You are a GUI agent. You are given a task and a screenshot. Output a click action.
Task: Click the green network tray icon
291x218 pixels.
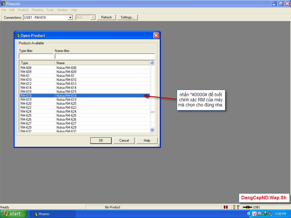click(x=265, y=214)
